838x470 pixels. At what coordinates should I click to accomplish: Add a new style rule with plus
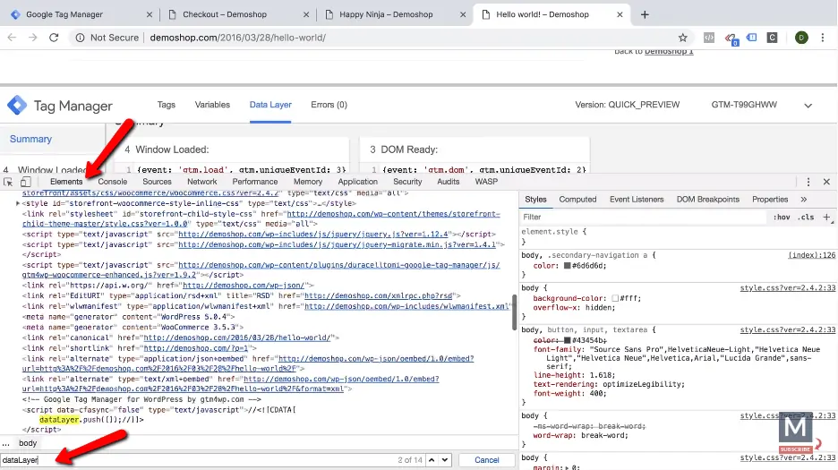point(826,217)
